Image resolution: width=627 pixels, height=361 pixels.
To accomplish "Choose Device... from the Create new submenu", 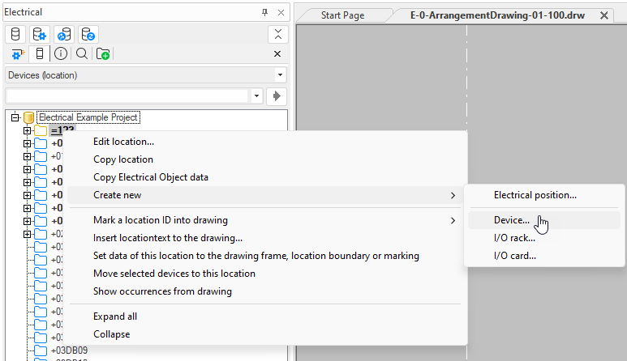I will tap(511, 219).
